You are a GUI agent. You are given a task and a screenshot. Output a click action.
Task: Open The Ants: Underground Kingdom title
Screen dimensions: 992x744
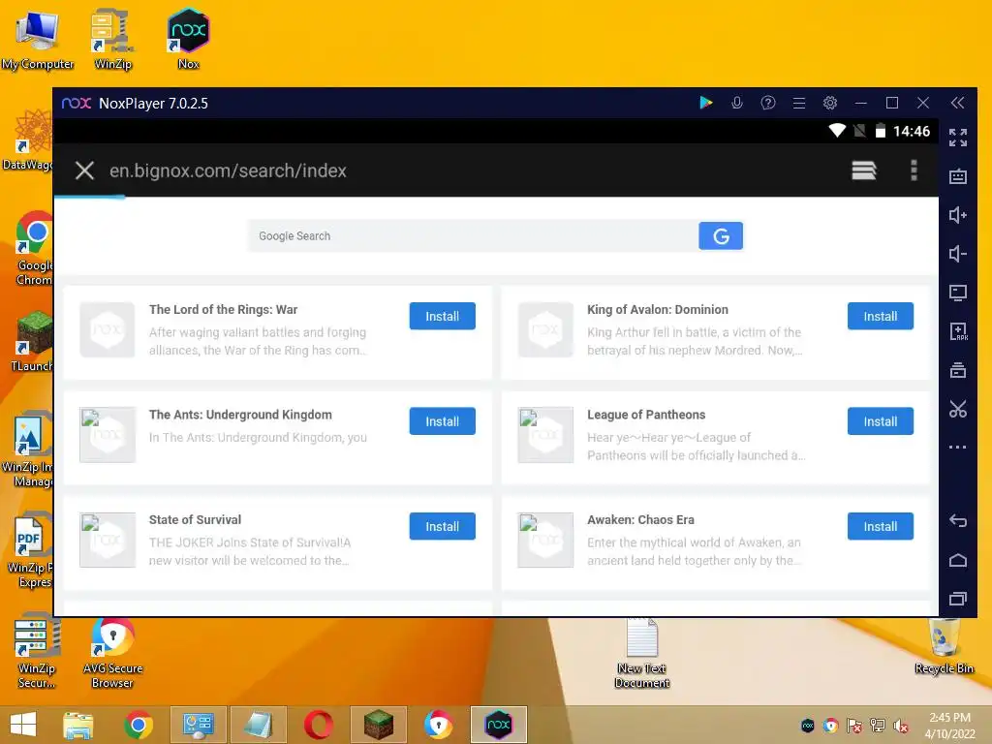click(x=240, y=415)
